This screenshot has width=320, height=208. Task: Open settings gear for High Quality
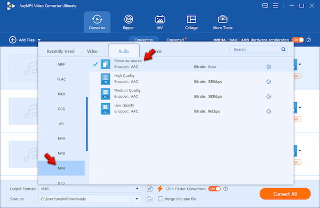[269, 82]
